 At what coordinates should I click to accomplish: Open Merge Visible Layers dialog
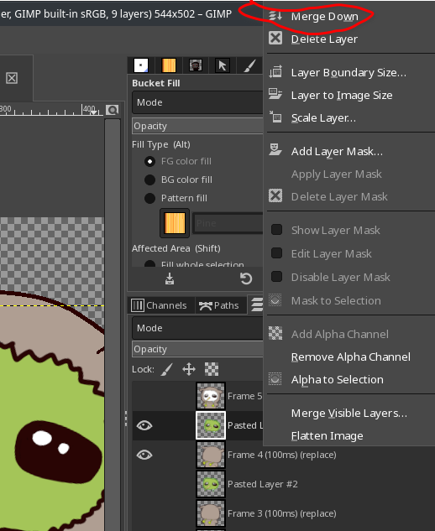(x=349, y=414)
